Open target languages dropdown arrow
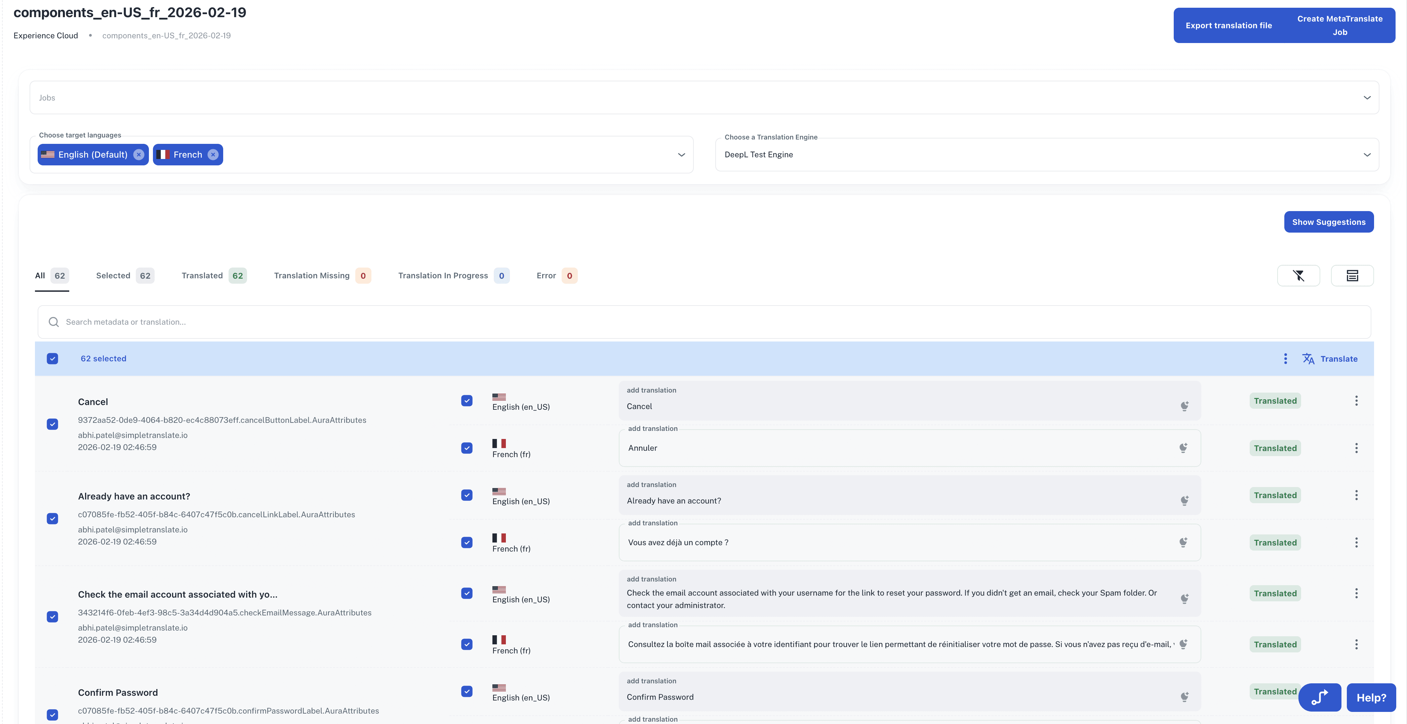The height and width of the screenshot is (724, 1407). click(x=681, y=155)
